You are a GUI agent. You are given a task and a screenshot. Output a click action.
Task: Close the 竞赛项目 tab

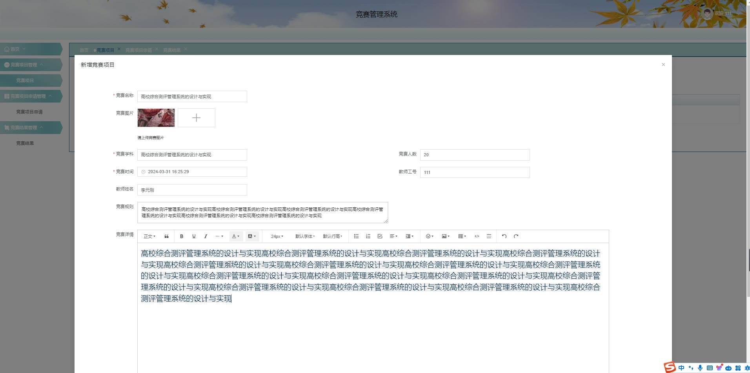[x=119, y=49]
